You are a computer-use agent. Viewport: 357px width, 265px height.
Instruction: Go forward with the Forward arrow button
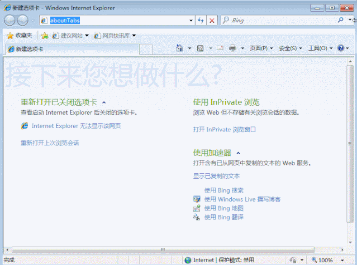[x=23, y=21]
